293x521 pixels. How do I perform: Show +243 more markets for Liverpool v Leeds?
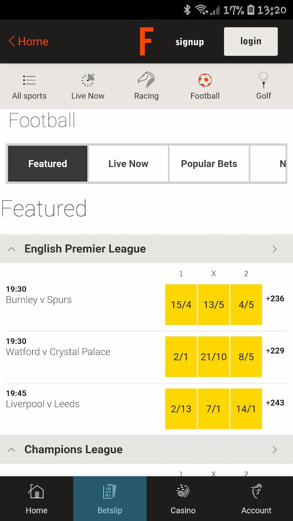point(275,403)
